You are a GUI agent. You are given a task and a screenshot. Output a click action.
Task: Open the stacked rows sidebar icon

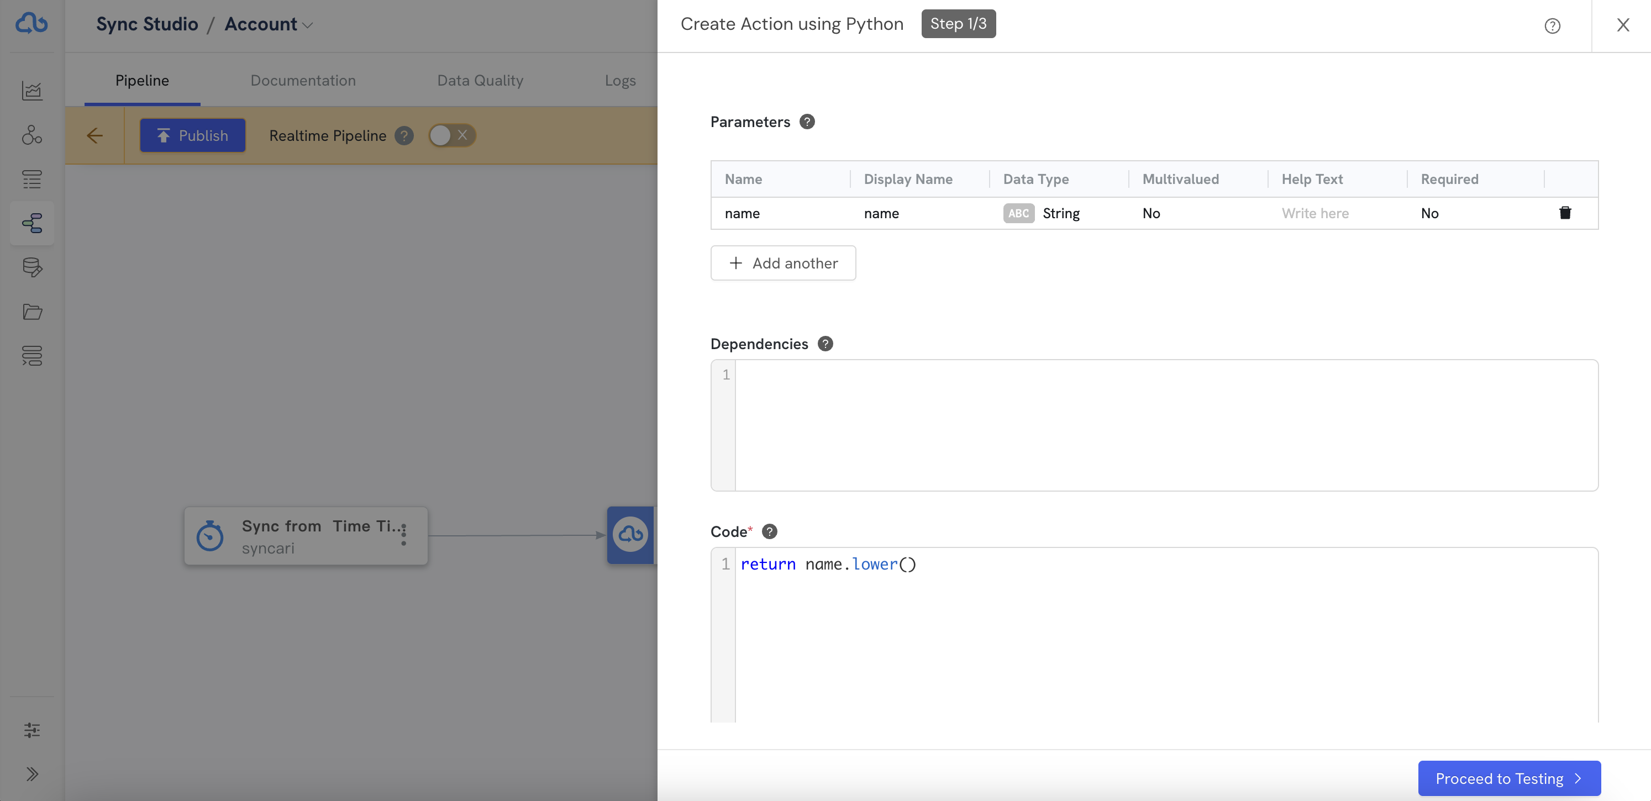(31, 356)
